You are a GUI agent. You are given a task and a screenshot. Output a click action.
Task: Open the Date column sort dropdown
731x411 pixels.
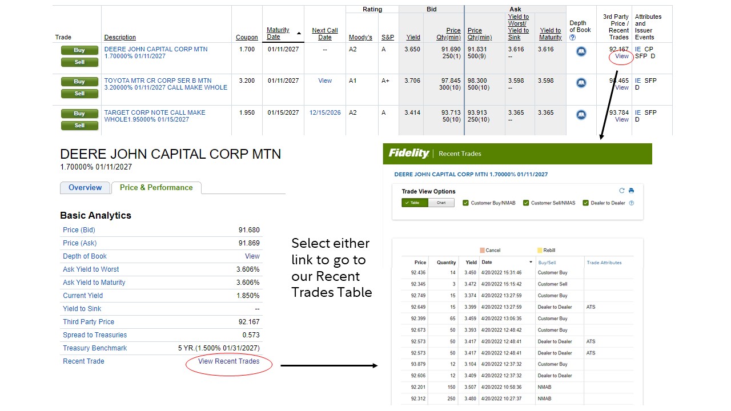click(x=531, y=263)
